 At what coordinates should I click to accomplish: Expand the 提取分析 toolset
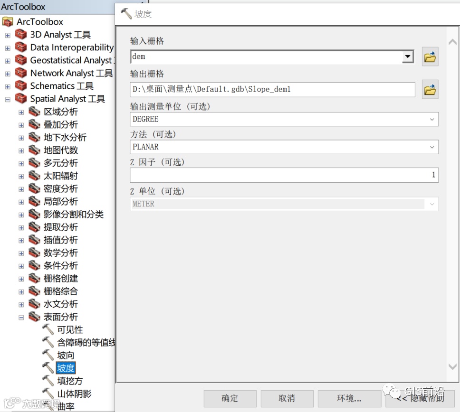point(21,228)
